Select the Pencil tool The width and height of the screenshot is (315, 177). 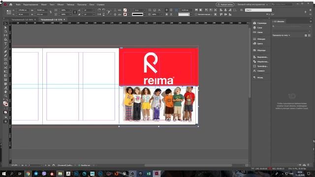tap(5, 56)
